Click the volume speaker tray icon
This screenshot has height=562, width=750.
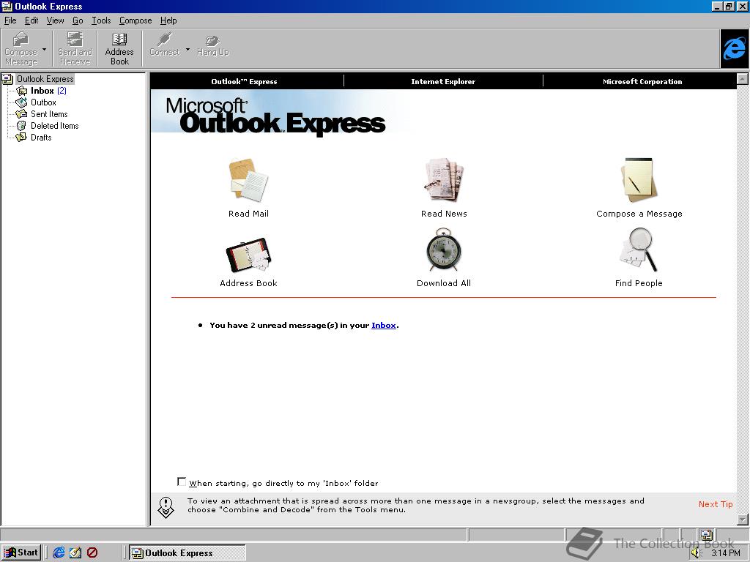pyautogui.click(x=696, y=553)
